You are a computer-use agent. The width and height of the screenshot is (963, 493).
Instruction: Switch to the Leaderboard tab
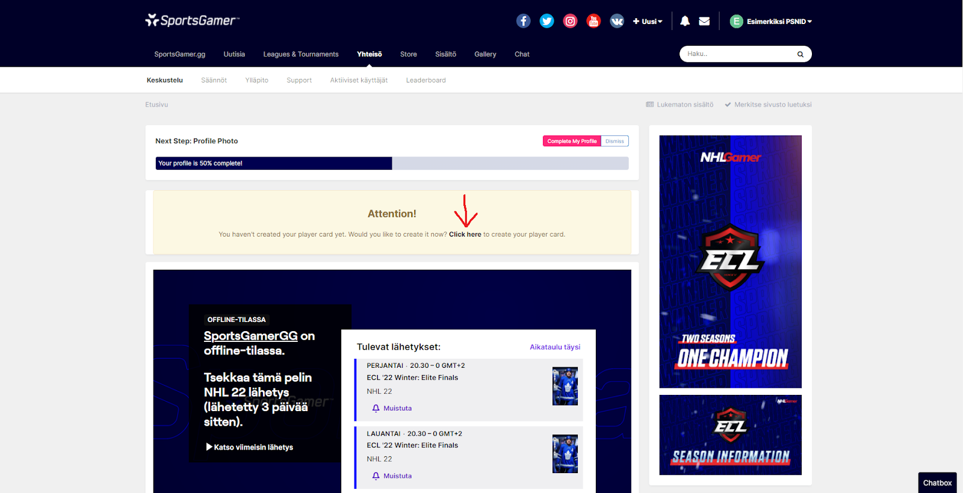[x=426, y=80]
